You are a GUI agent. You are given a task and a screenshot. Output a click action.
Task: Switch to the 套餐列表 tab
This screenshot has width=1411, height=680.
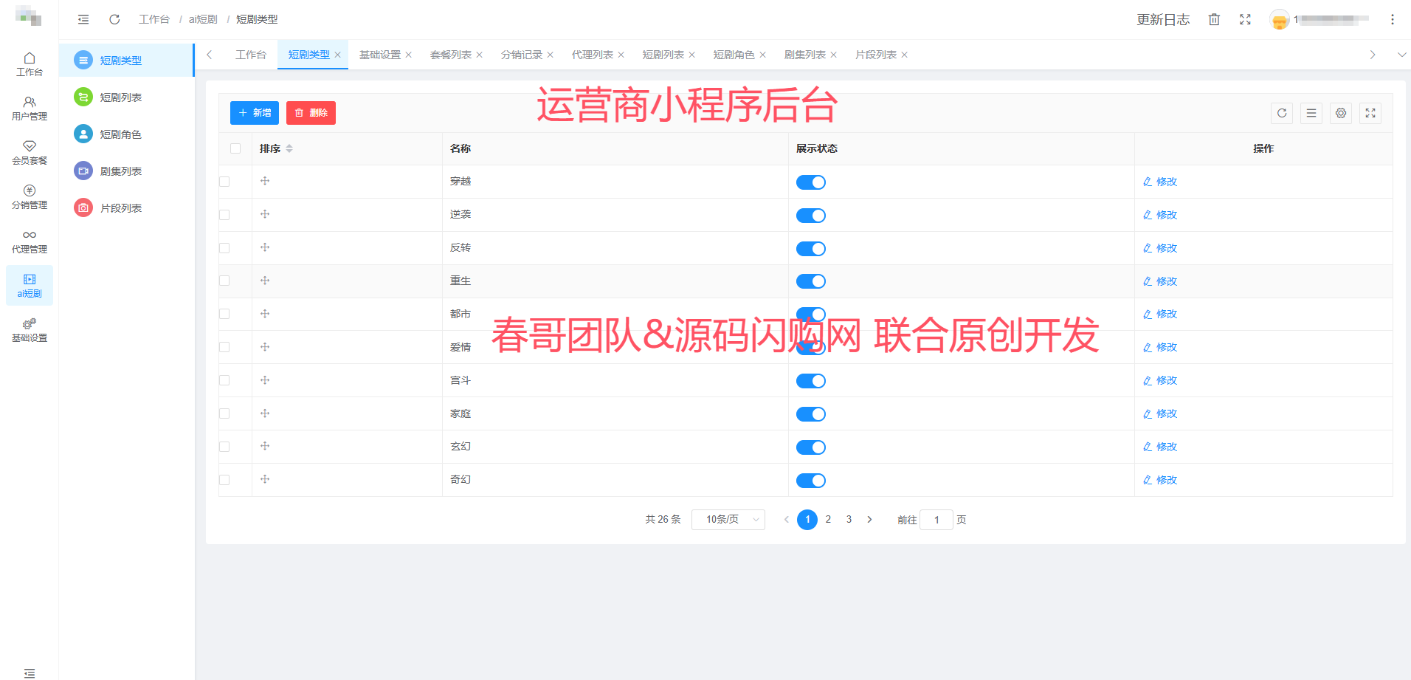tap(451, 55)
